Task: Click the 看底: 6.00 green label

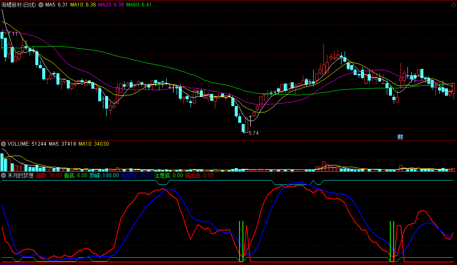Action: tap(76, 175)
